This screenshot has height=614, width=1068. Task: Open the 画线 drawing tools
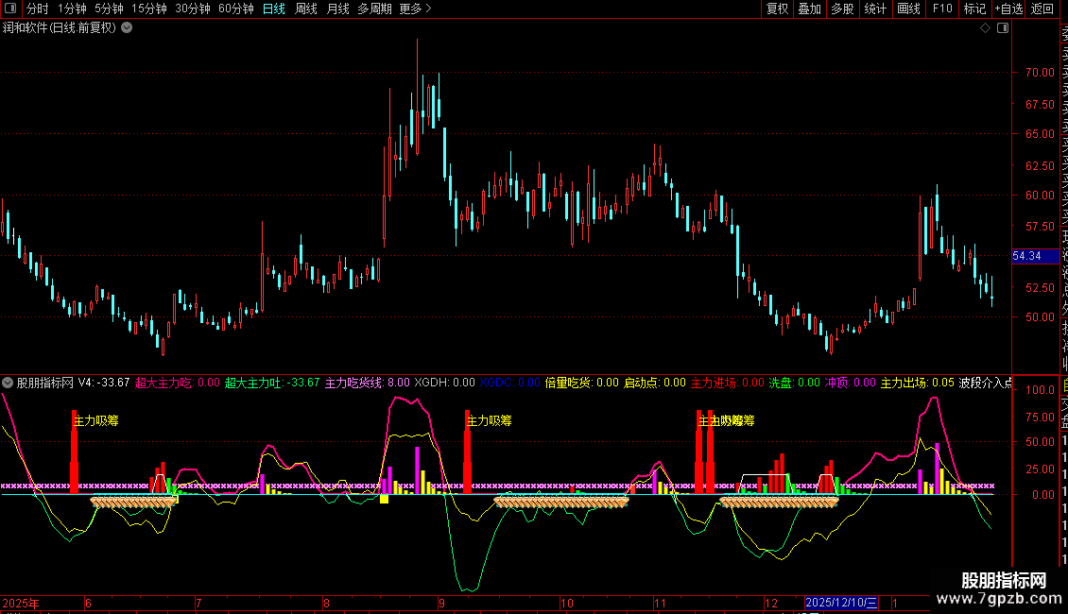click(908, 9)
